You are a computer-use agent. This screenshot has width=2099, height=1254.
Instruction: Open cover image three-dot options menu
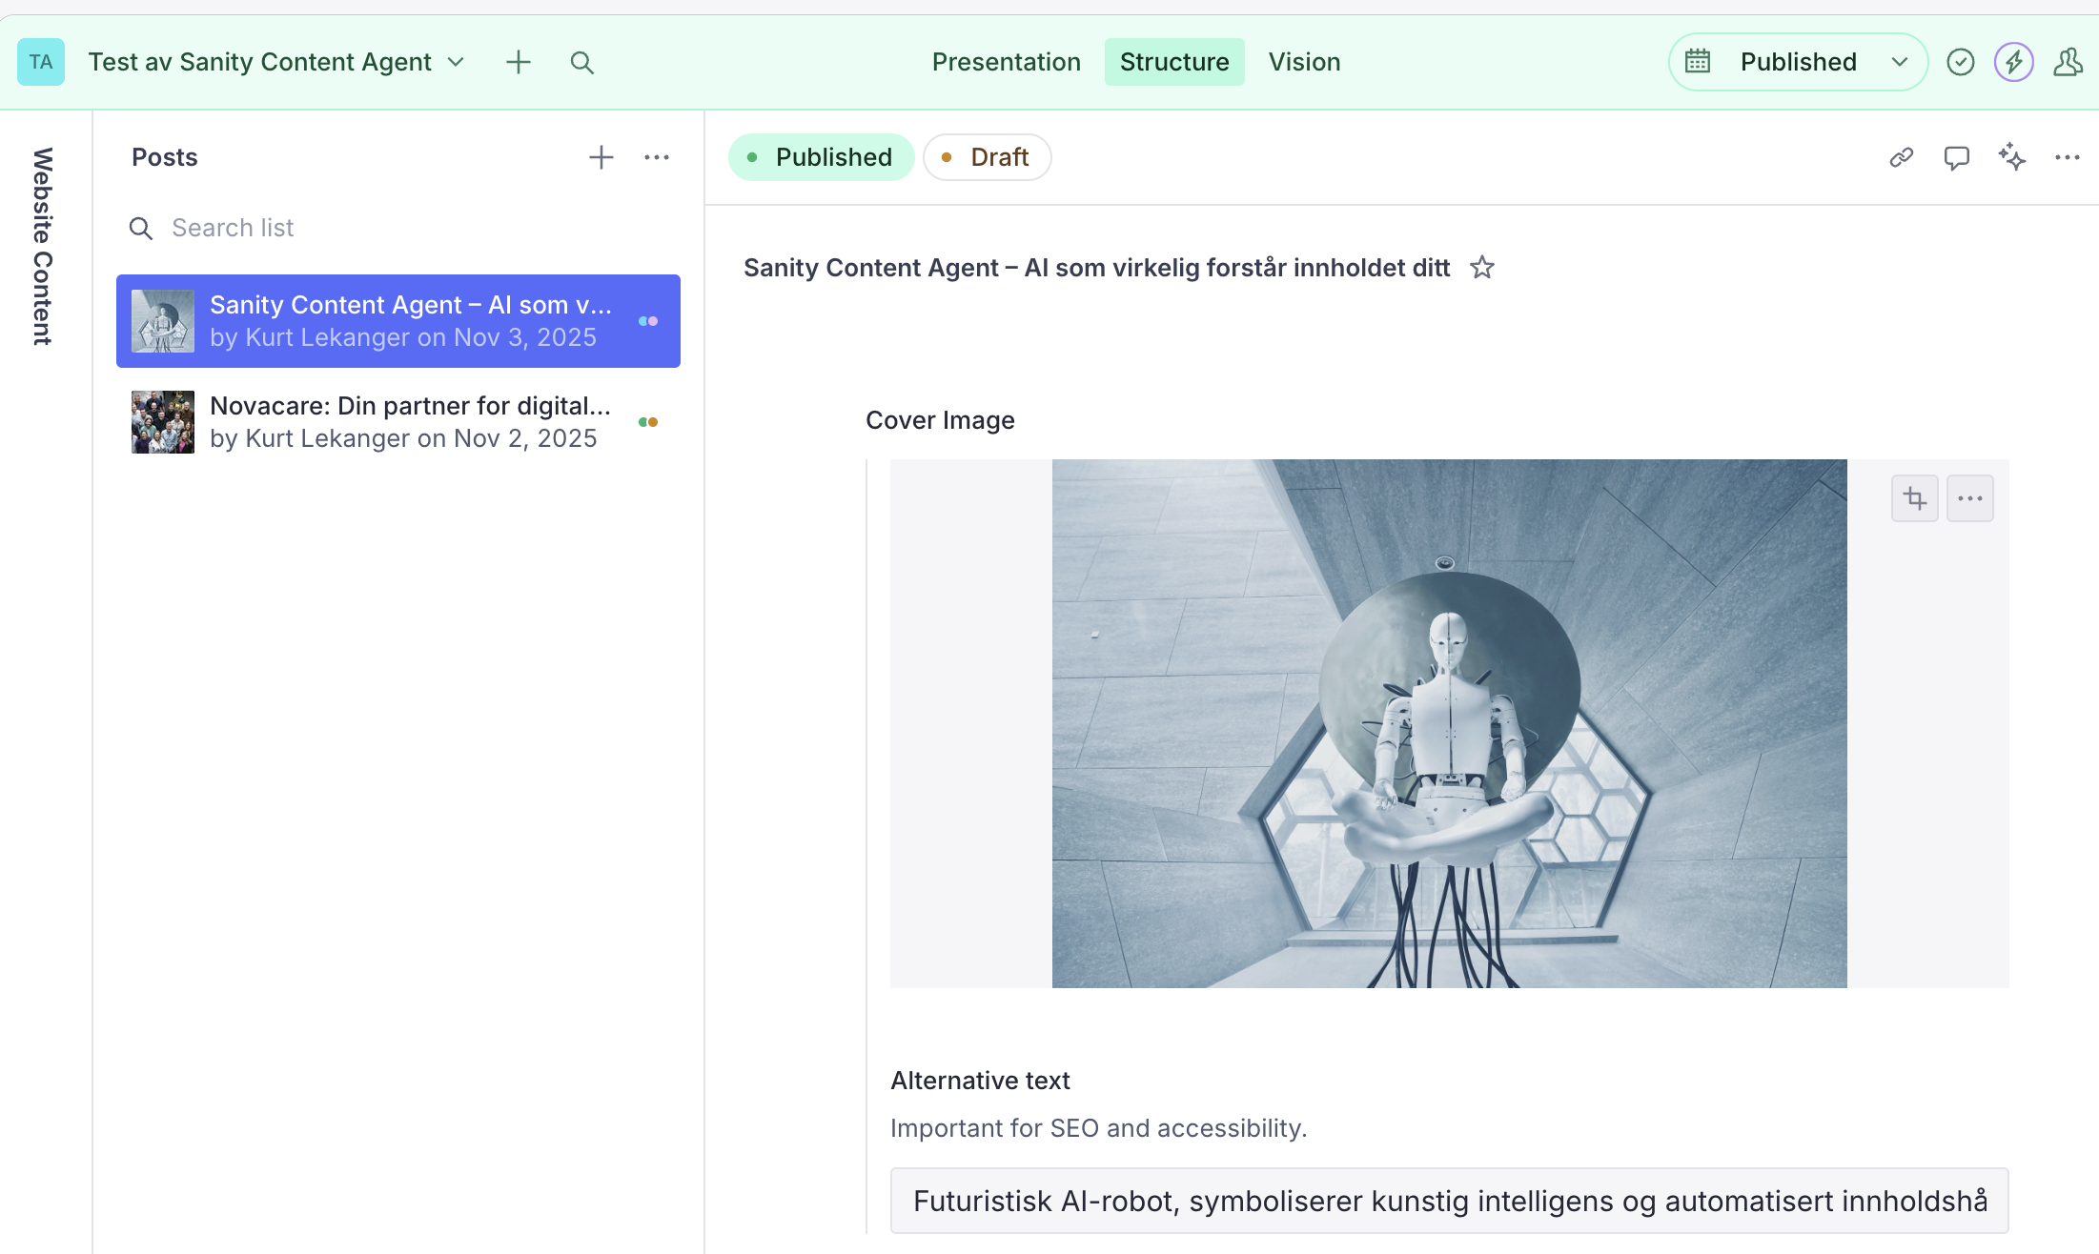pos(1969,498)
